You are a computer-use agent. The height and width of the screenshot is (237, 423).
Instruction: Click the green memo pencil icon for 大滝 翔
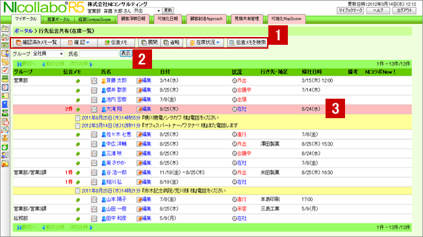[x=78, y=110]
